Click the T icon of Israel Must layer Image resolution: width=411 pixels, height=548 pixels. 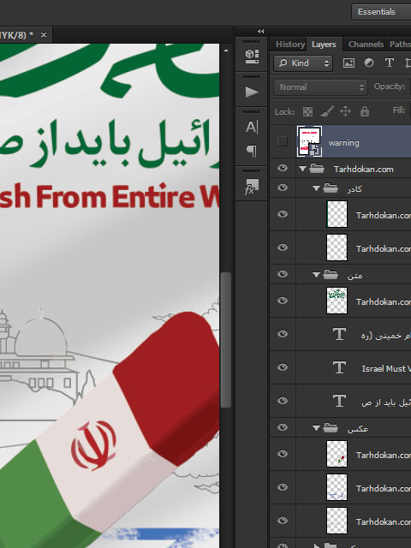[x=339, y=367]
